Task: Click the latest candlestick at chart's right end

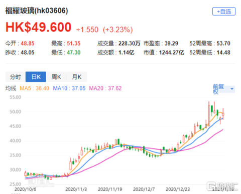Action: tap(223, 114)
